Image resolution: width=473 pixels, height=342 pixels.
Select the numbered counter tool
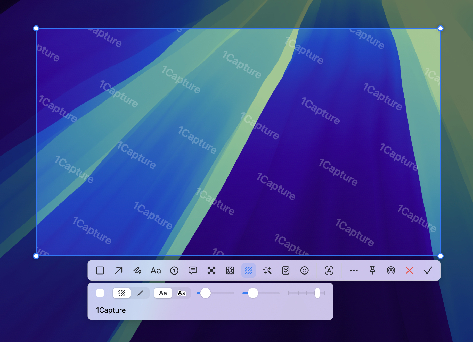(174, 270)
